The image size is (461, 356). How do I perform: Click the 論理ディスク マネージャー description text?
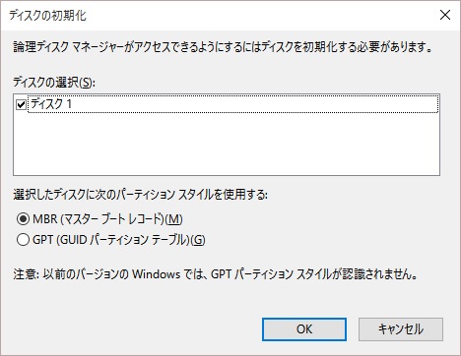tap(223, 47)
